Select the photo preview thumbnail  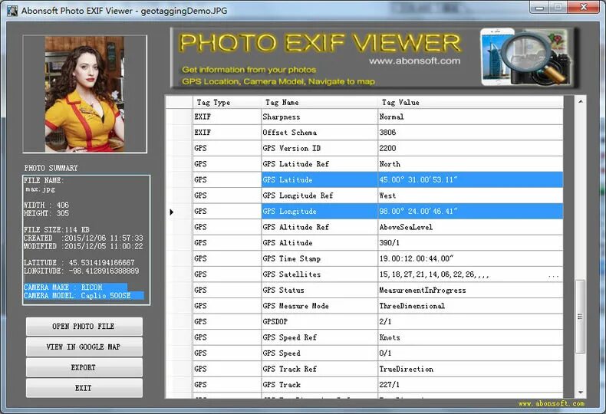(x=84, y=94)
